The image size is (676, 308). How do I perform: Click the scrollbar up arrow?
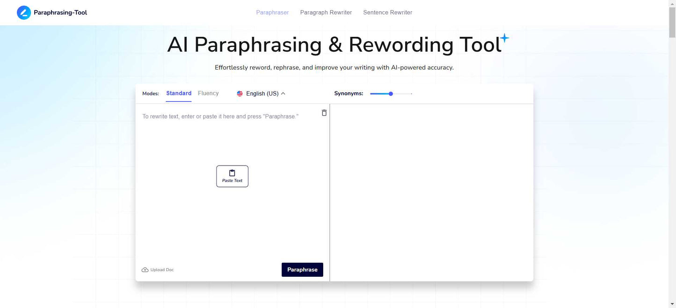click(672, 4)
